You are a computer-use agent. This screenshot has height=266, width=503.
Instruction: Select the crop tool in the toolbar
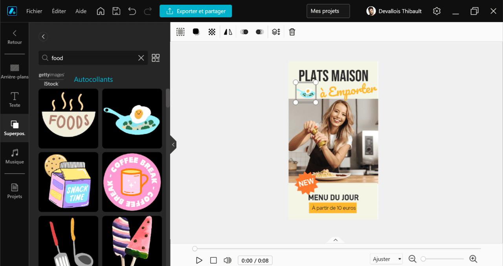(x=180, y=31)
